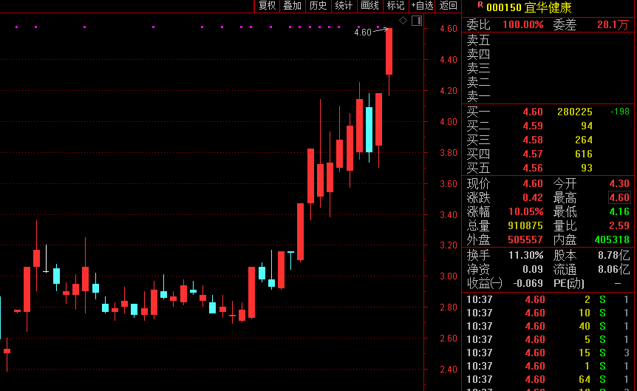This screenshot has width=637, height=391.
Task: Click the 标记 mark button
Action: [395, 6]
